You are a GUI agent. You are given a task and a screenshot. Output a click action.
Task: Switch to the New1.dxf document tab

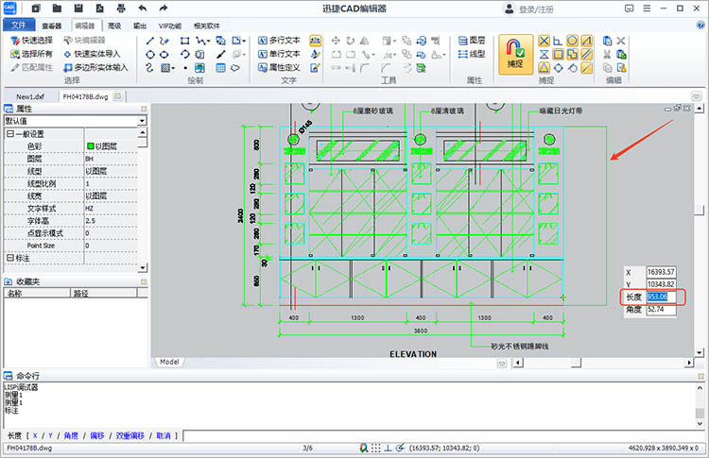(30, 96)
